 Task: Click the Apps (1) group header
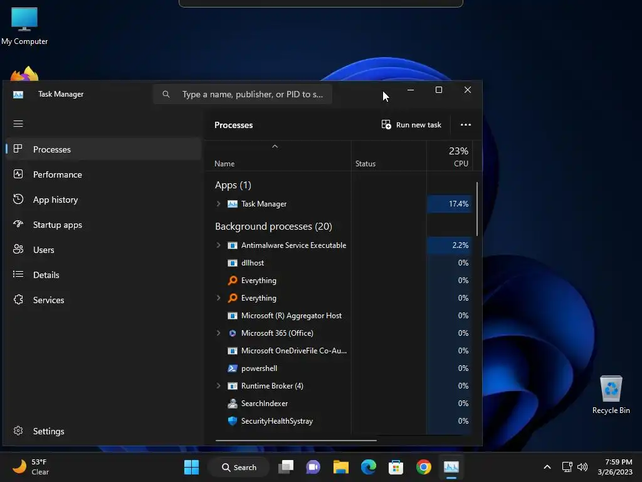(233, 185)
